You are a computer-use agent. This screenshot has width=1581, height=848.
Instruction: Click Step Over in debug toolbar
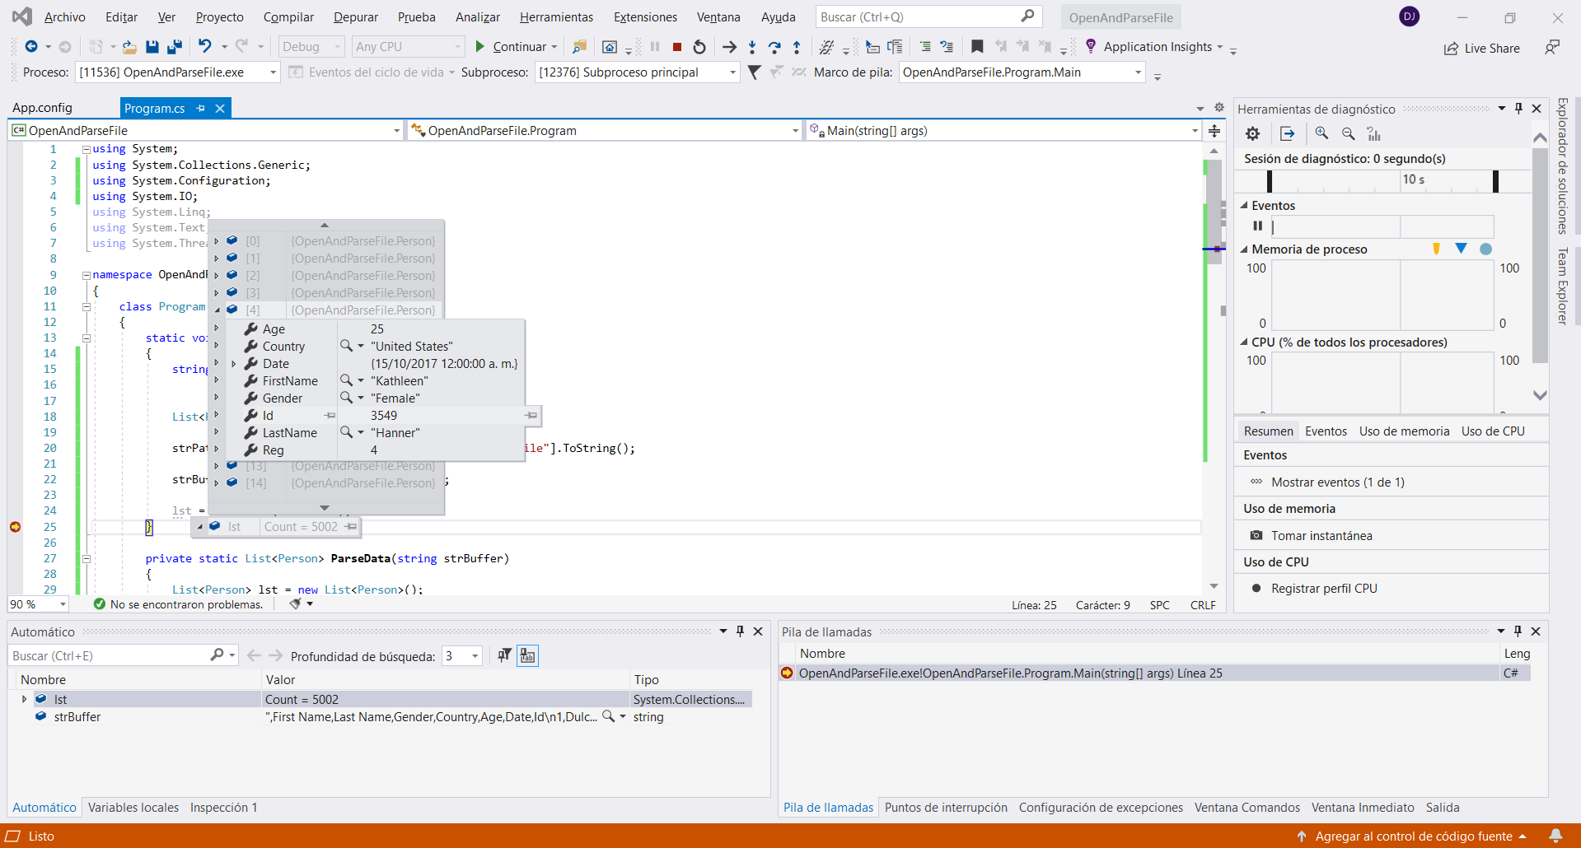point(774,47)
